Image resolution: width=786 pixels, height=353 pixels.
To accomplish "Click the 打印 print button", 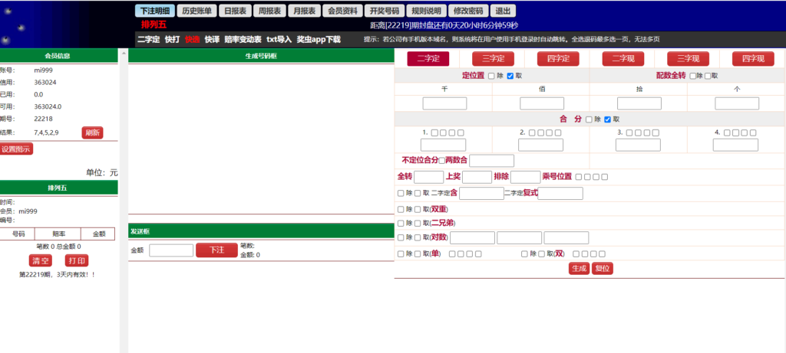I will [76, 260].
